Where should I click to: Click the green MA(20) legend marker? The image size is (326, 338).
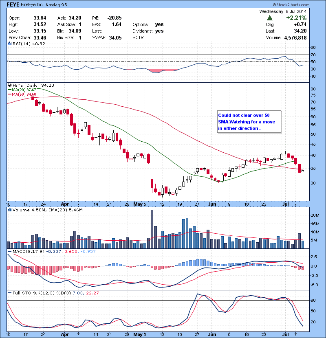tap(10, 90)
